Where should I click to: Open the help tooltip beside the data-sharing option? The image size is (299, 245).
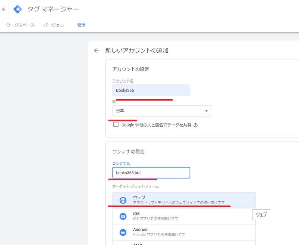coord(196,125)
